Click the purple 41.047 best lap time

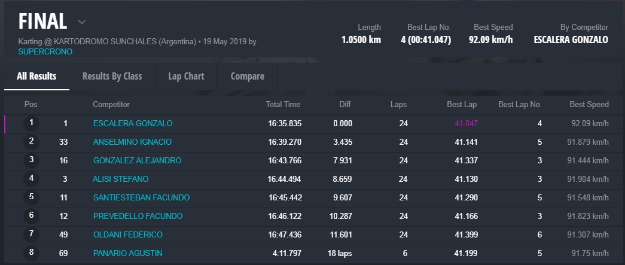(466, 123)
